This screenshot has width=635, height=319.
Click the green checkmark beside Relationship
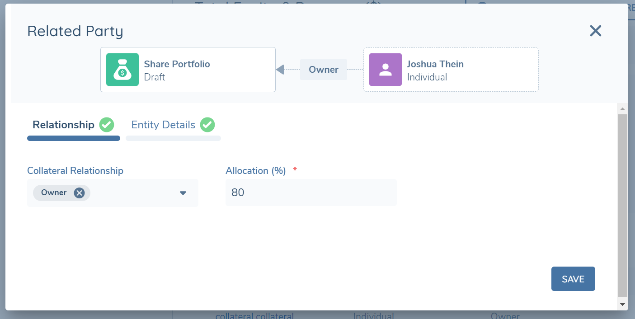[x=107, y=125]
